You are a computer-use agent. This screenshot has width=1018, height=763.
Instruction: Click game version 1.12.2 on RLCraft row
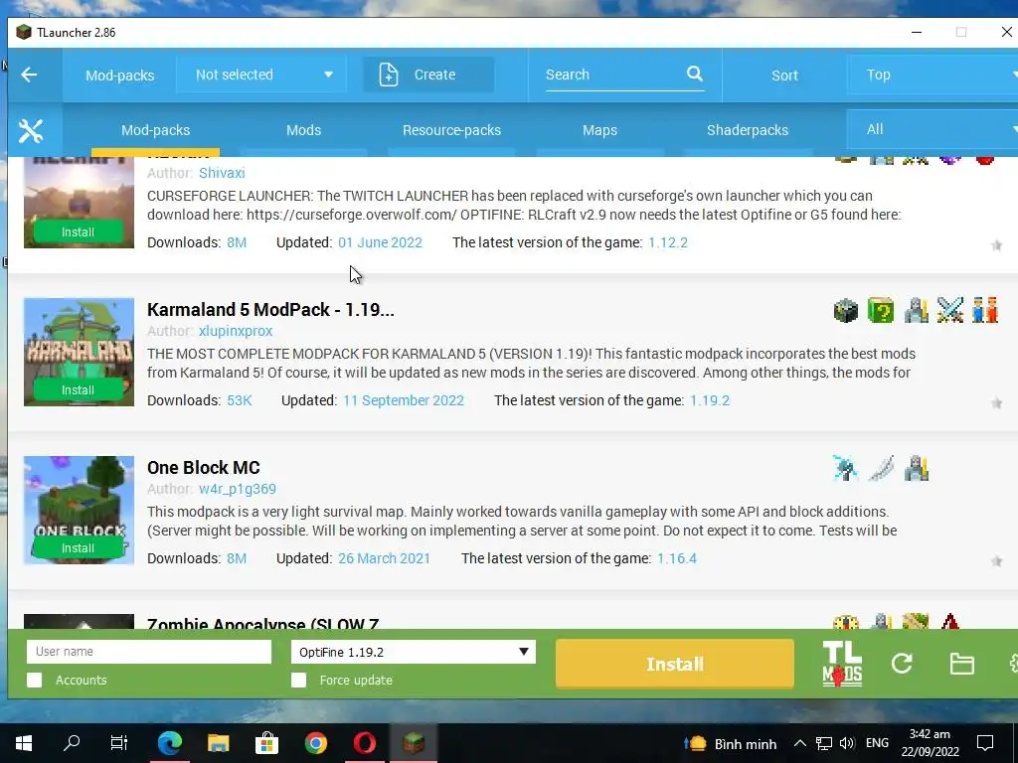667,242
